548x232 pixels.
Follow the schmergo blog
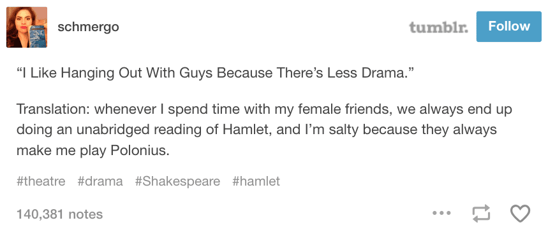[x=509, y=27]
